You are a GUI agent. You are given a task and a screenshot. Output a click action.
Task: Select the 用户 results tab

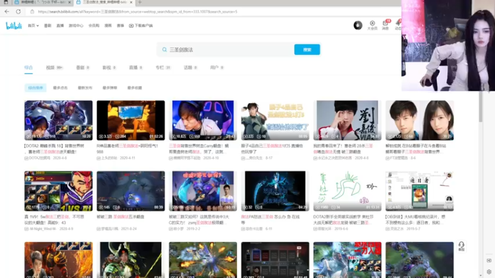point(217,67)
